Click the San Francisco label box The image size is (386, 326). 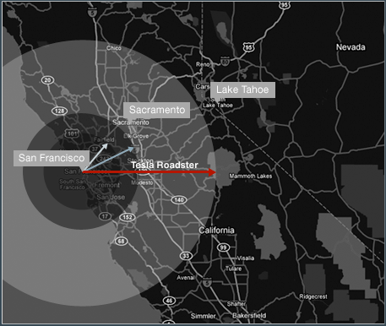[52, 158]
